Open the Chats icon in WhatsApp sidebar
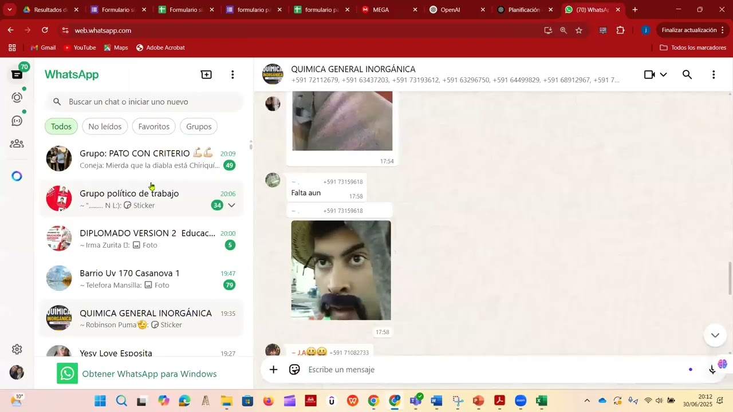 pyautogui.click(x=17, y=74)
